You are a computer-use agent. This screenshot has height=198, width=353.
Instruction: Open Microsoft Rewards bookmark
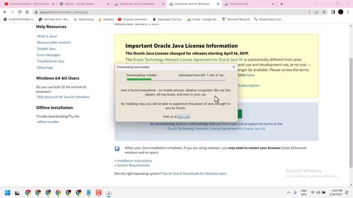tap(236, 20)
